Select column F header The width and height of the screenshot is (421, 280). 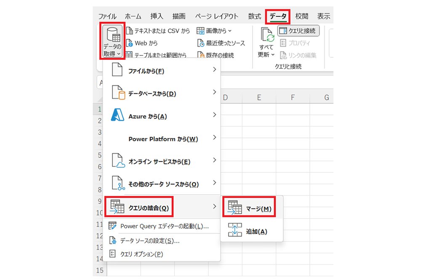pos(293,98)
